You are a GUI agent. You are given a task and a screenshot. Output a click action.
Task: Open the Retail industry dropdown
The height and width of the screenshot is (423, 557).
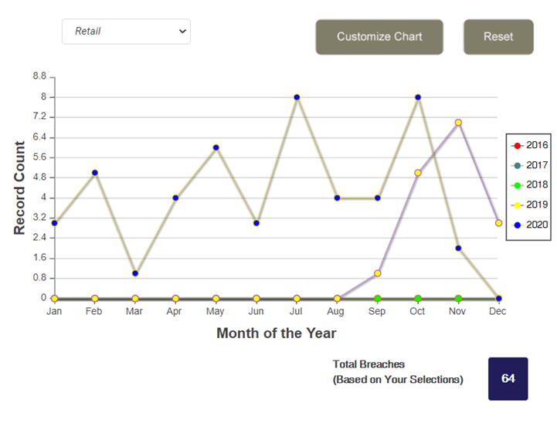coord(126,32)
